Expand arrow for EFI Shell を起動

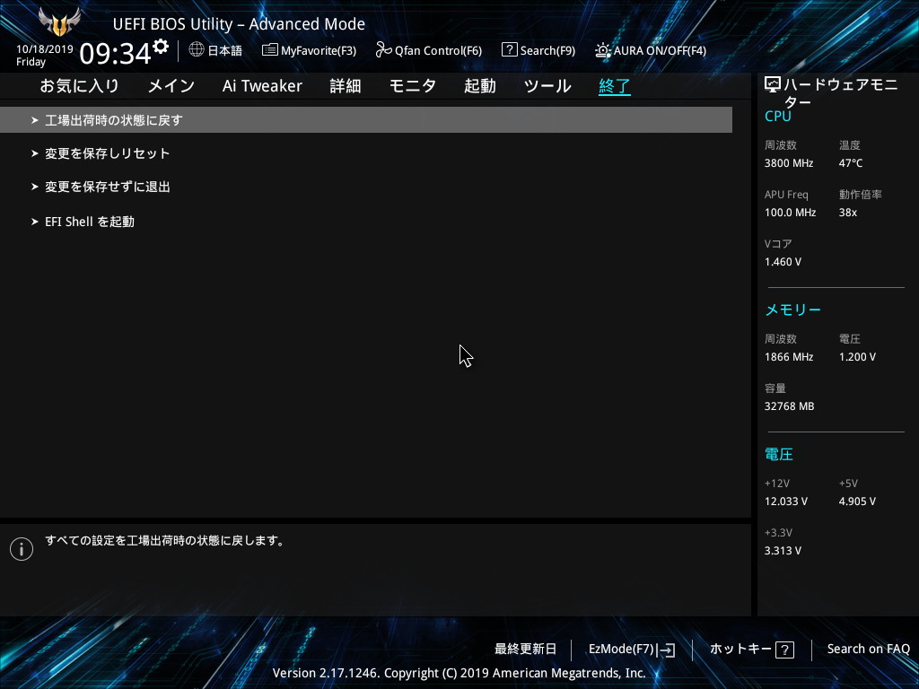(x=35, y=222)
